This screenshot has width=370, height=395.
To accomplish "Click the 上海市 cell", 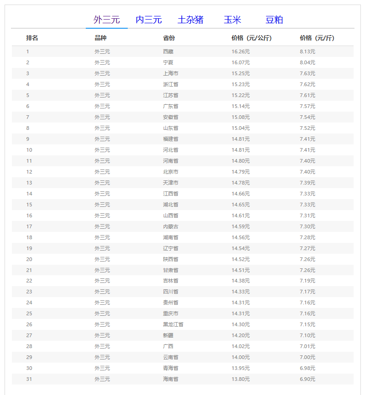I will (x=171, y=73).
